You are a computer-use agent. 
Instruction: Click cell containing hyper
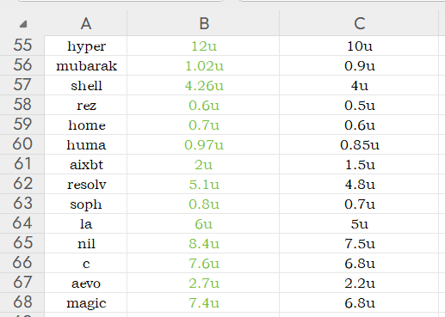click(86, 46)
